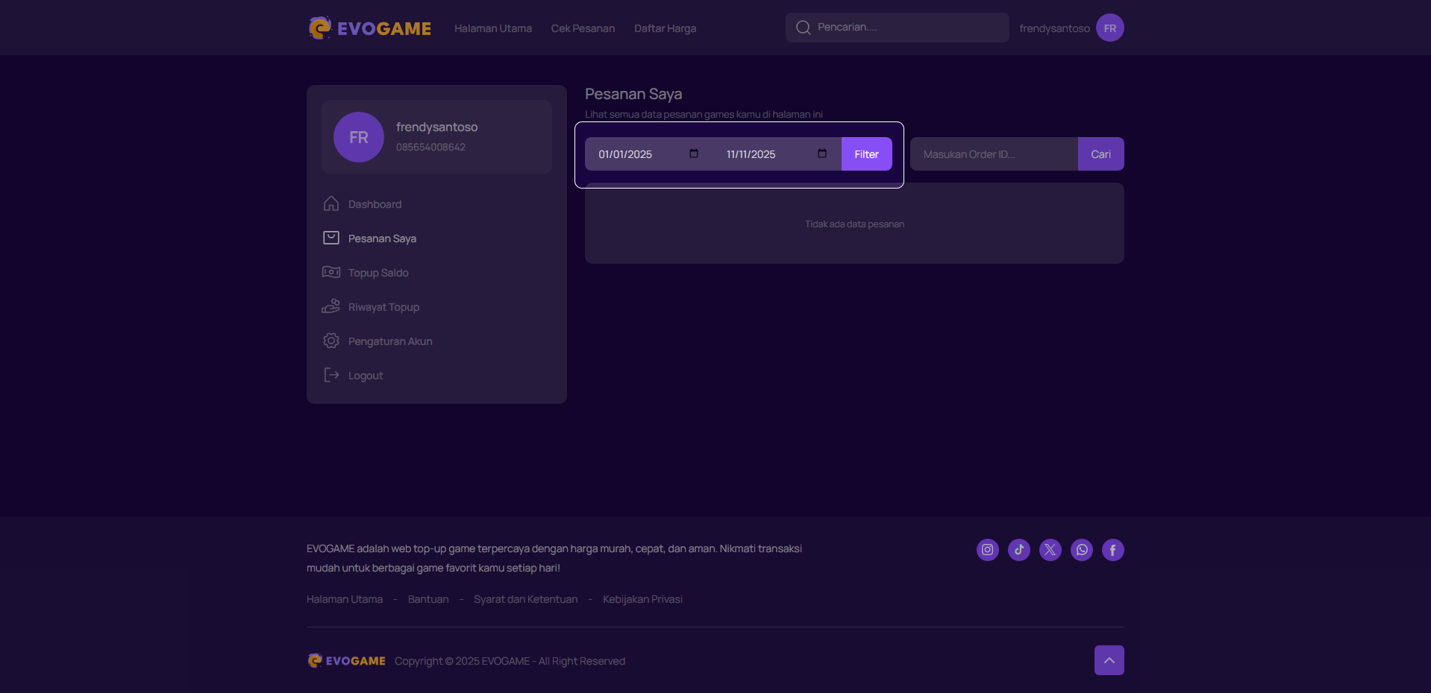1431x693 pixels.
Task: Open Syarat dan Ketentuan link
Action: click(x=525, y=599)
